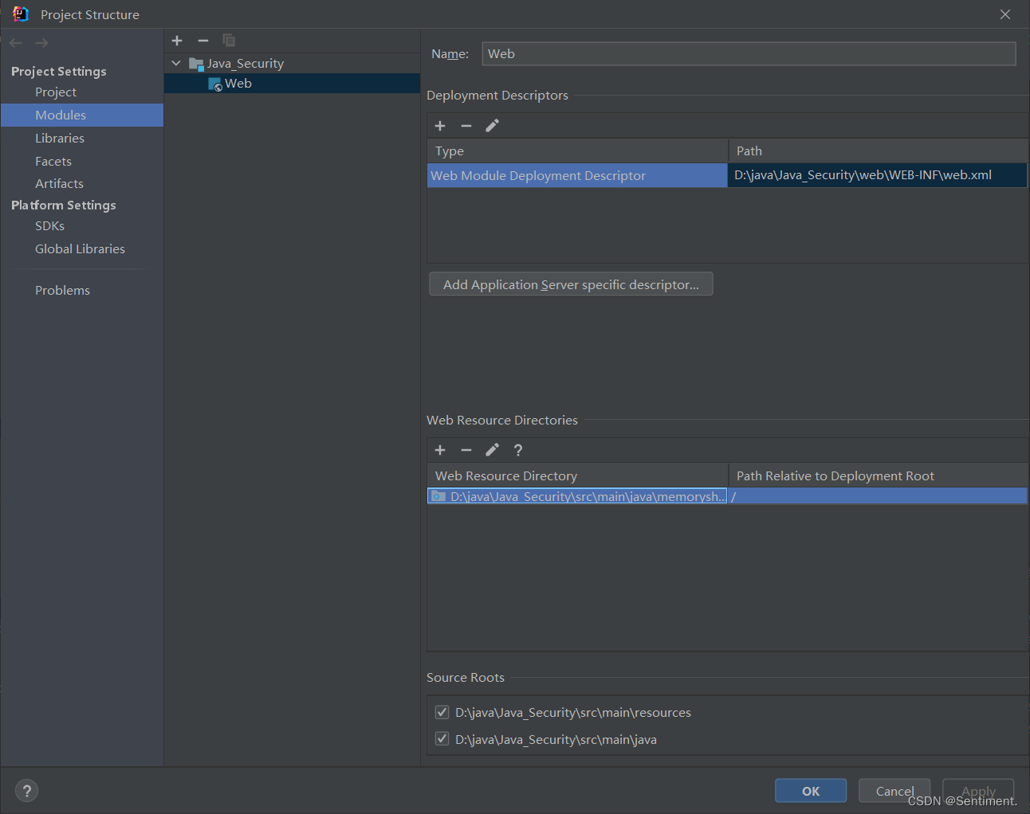Click the back navigation arrow

click(16, 43)
